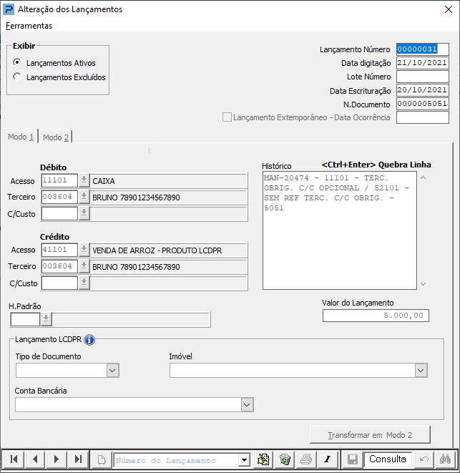Click the floppy disk save icon
The height and width of the screenshot is (473, 460).
[x=352, y=459]
